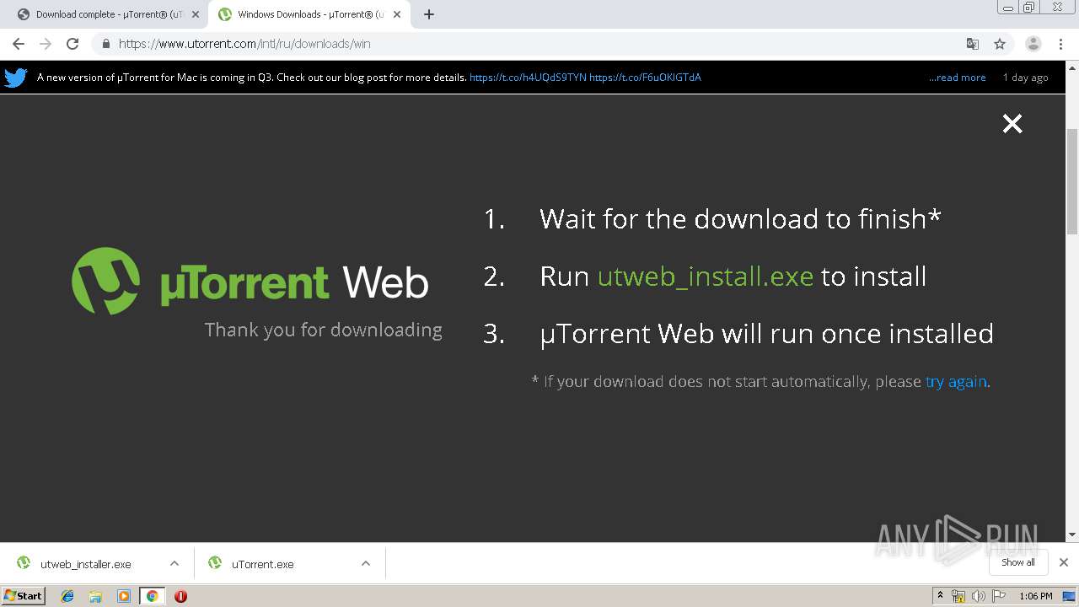Open media player taskbar icon
Screen dimensions: 1079x607
(x=124, y=596)
